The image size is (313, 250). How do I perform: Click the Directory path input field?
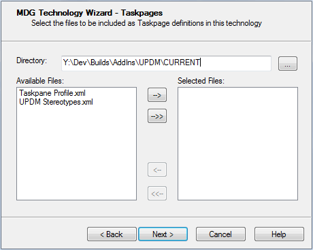coord(166,63)
